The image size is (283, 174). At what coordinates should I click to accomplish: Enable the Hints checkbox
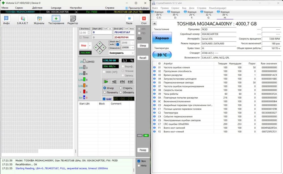[x=139, y=166]
